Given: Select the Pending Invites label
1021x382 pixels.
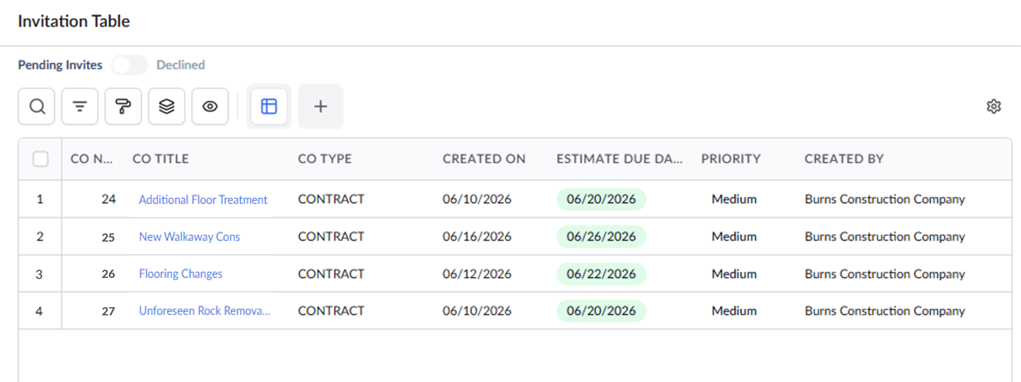Looking at the screenshot, I should 60,65.
